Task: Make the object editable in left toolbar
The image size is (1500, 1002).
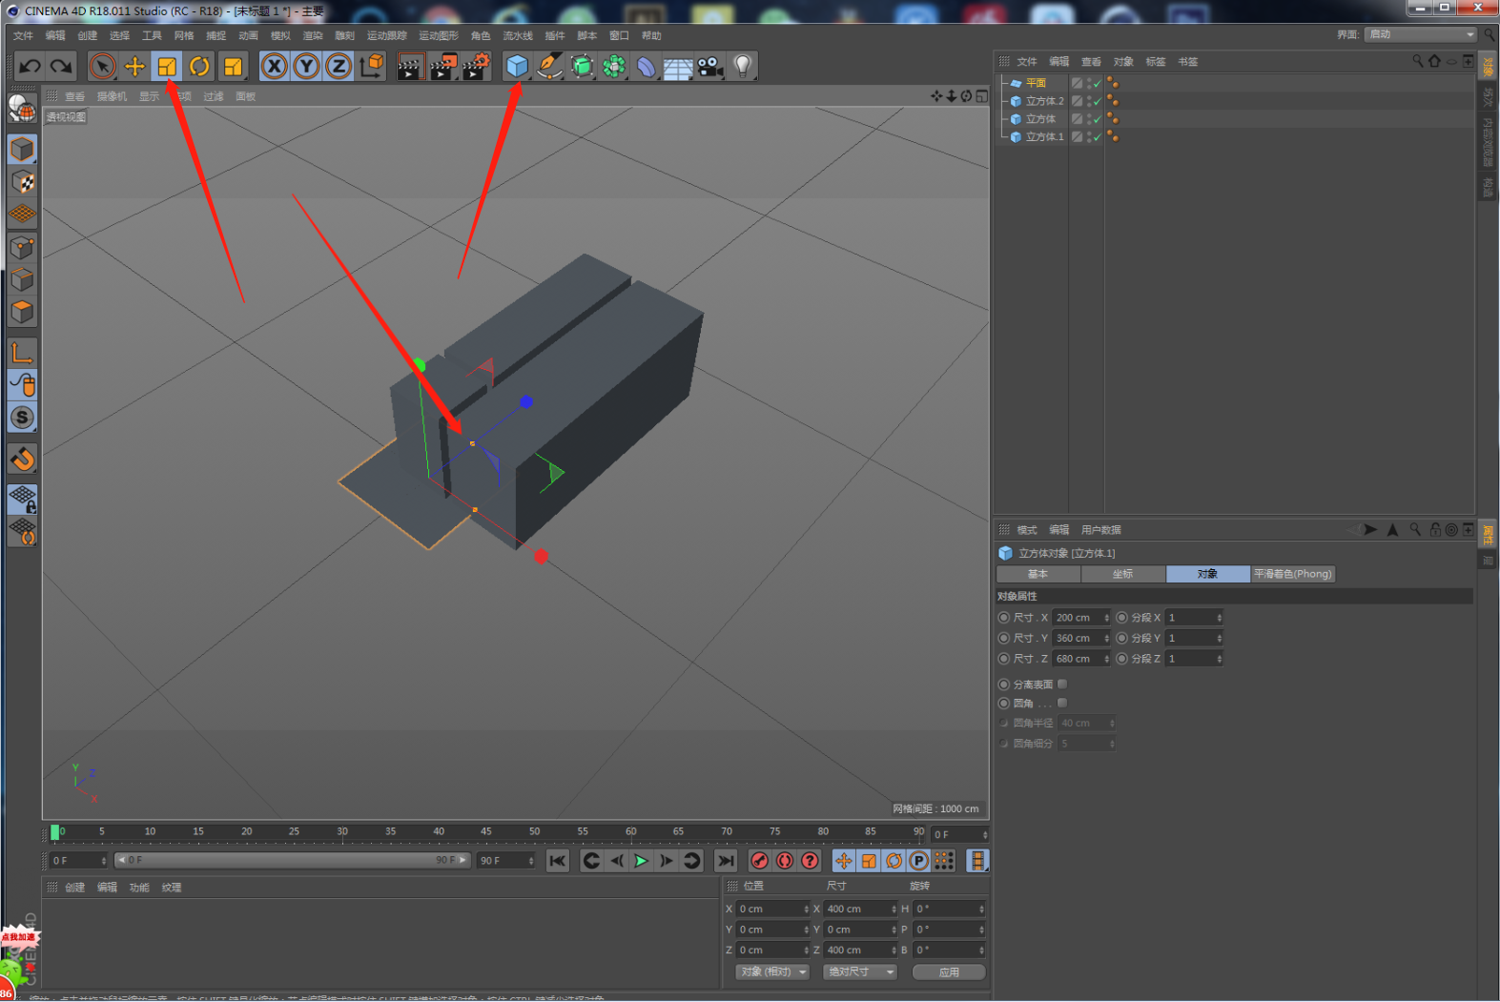Action: 23,109
